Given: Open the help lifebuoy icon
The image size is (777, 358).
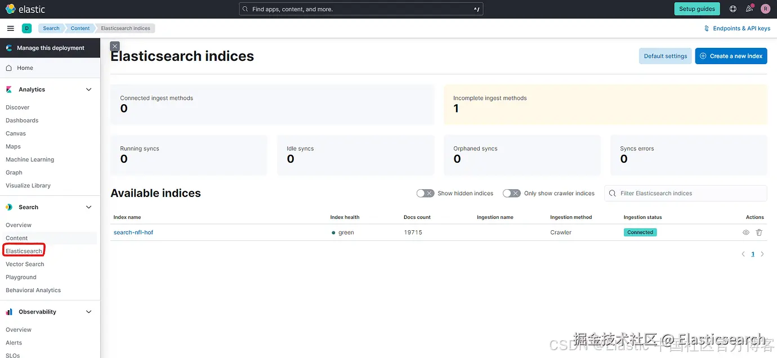Looking at the screenshot, I should coord(733,9).
